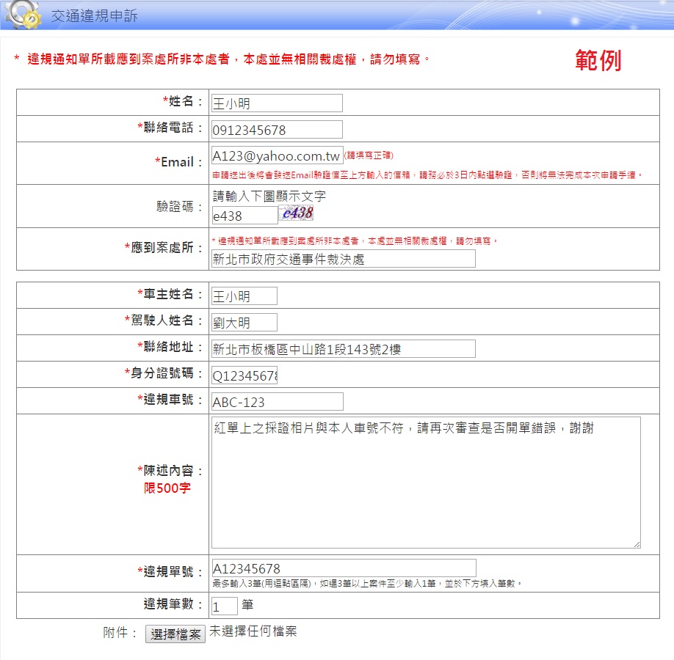
Task: Click the 聯絡地址 address field
Action: click(343, 349)
